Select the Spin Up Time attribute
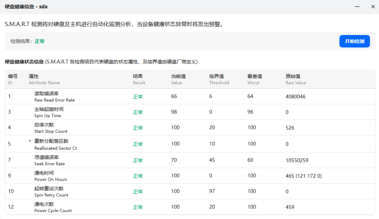379x219 pixels. point(49,112)
